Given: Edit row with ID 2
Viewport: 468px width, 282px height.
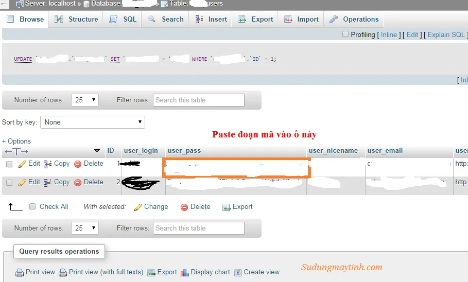Looking at the screenshot, I should (x=29, y=182).
